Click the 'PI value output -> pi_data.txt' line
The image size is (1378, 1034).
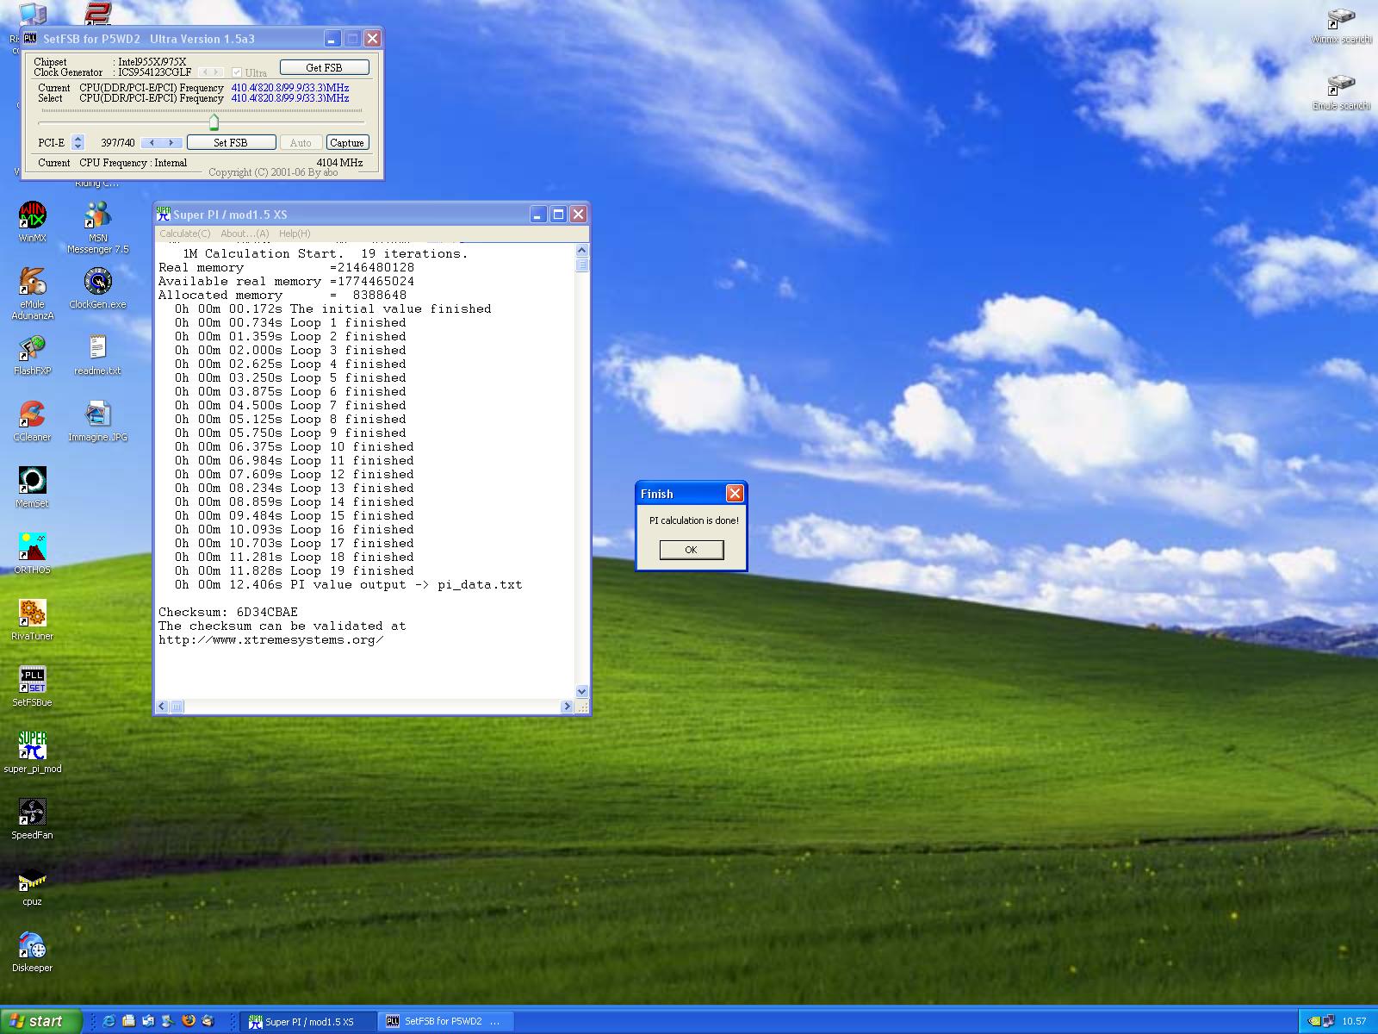tap(348, 584)
